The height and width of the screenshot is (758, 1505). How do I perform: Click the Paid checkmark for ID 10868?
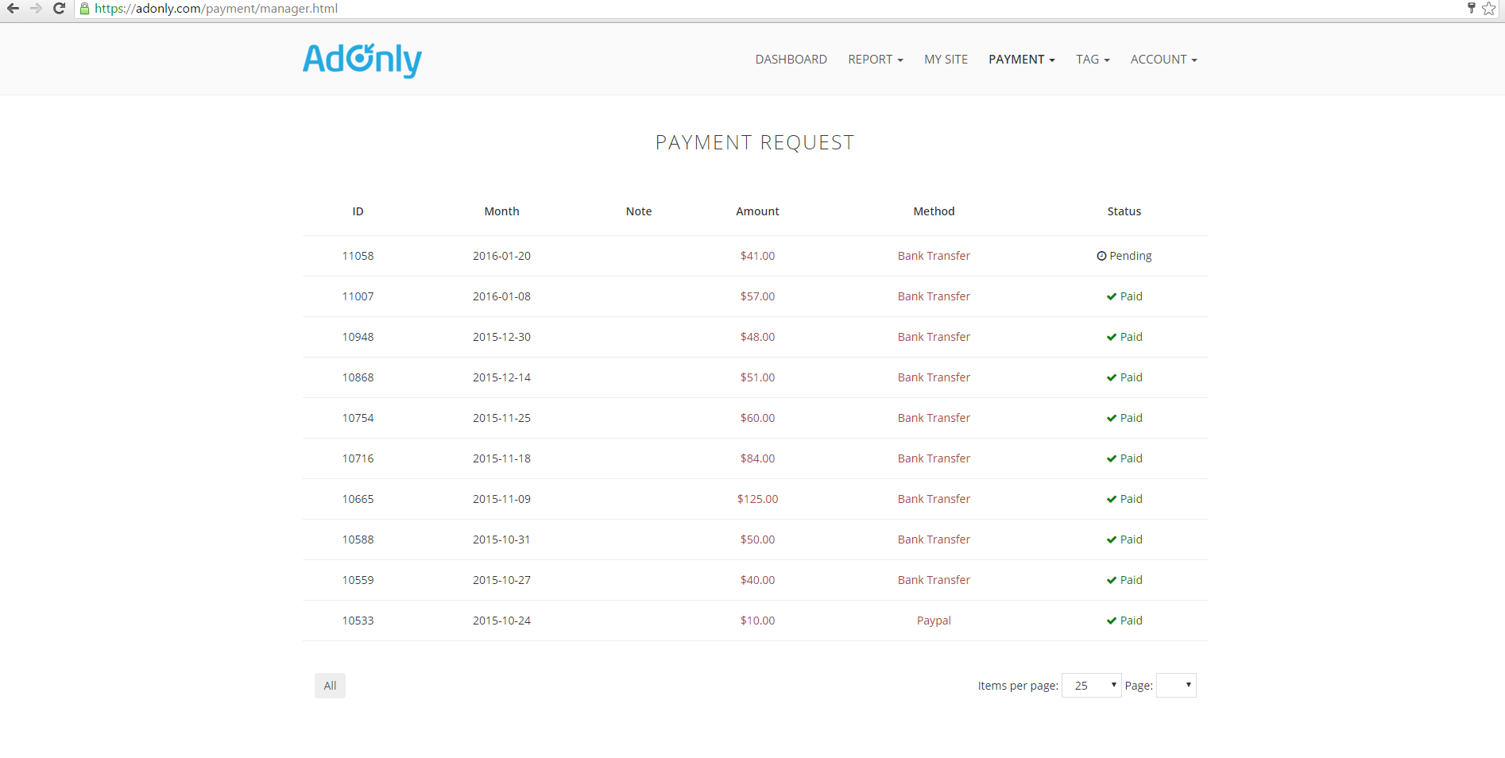pos(1112,377)
